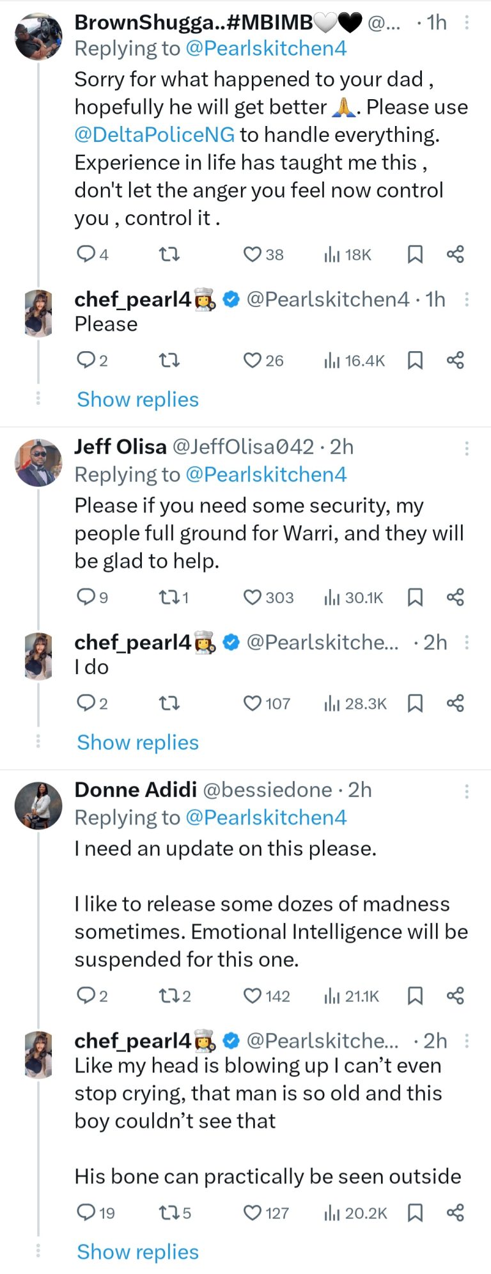The height and width of the screenshot is (1274, 491).
Task: Share BrownShugga's reply
Action: pyautogui.click(x=455, y=255)
